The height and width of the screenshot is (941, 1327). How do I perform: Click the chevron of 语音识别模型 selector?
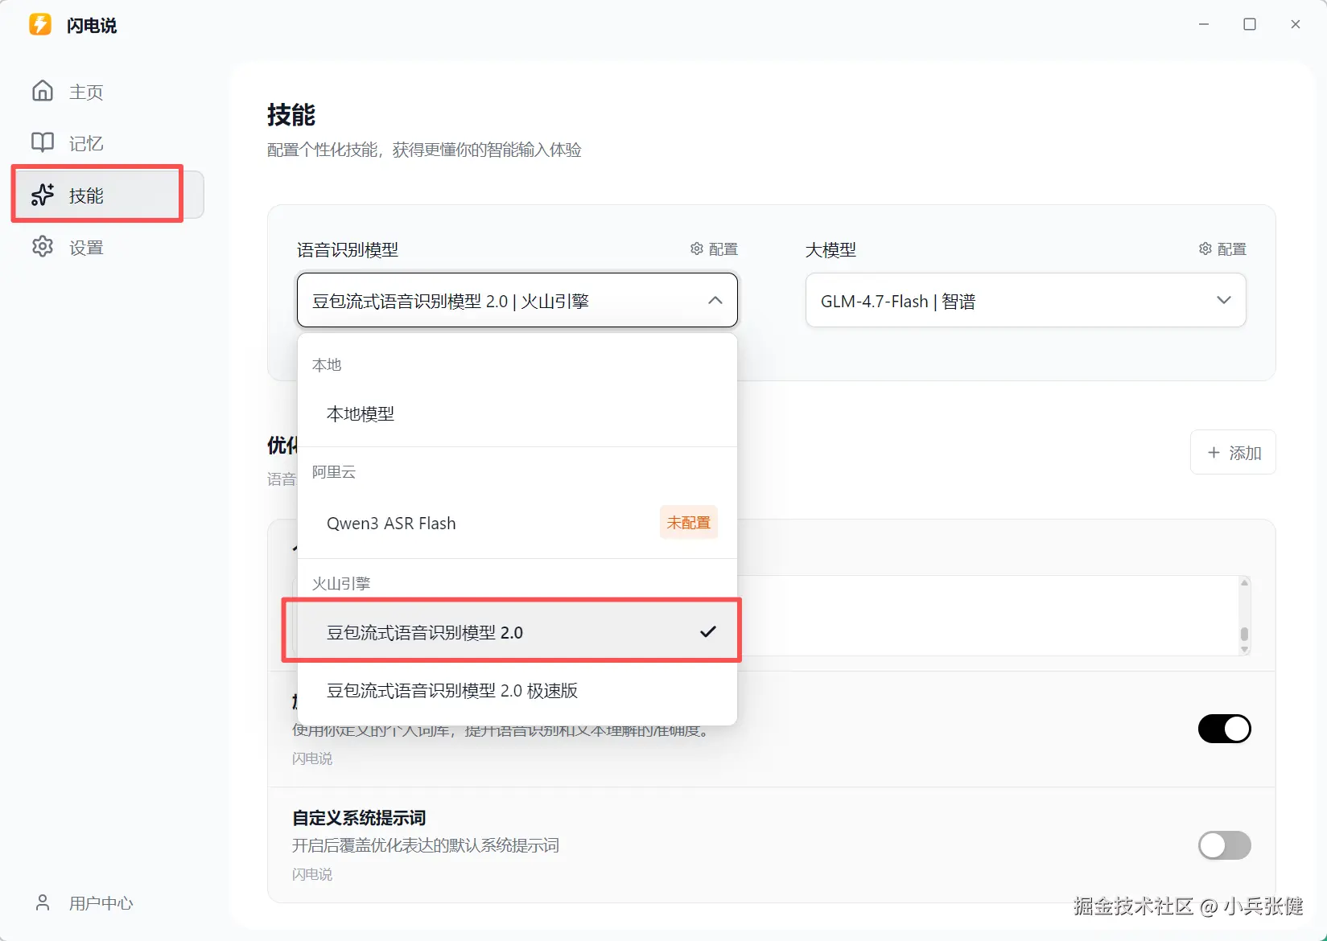[x=715, y=300]
